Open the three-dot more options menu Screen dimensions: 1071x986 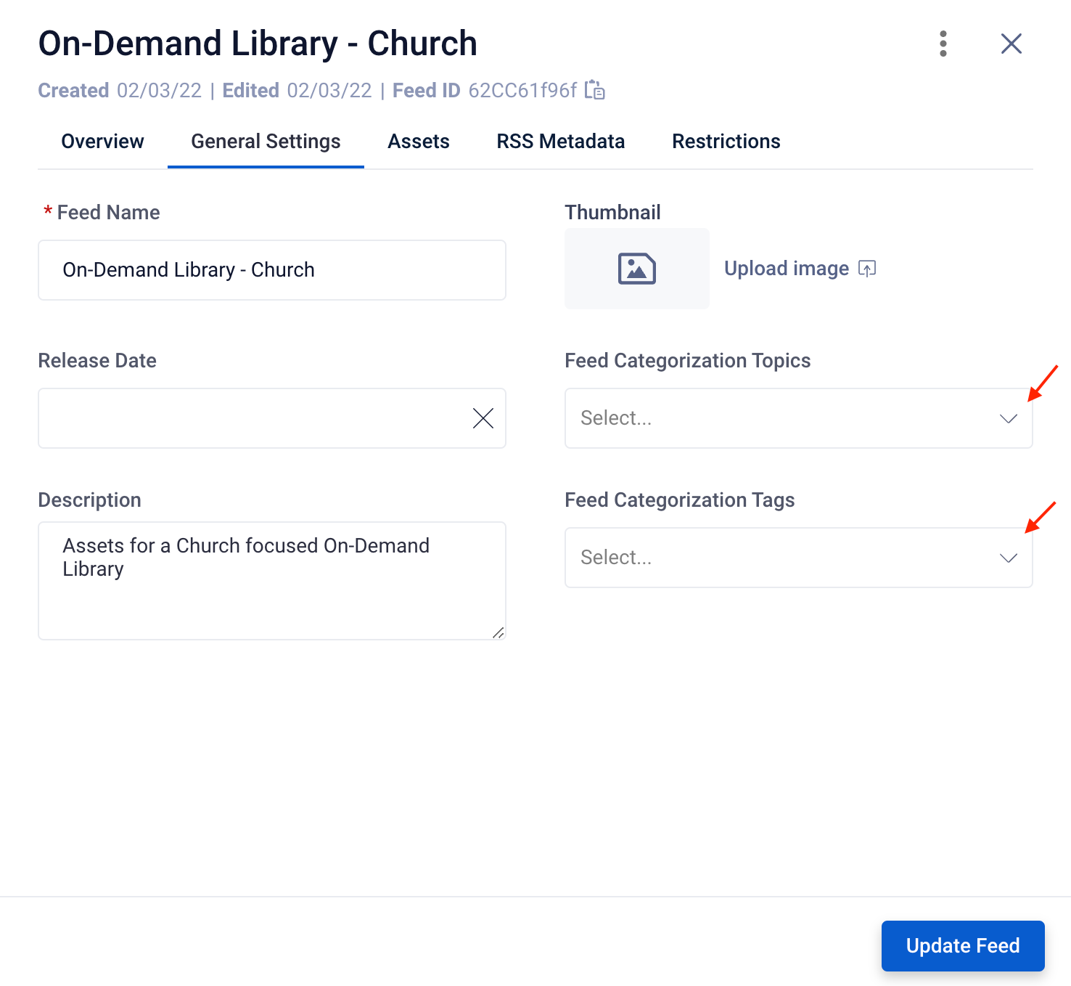943,44
